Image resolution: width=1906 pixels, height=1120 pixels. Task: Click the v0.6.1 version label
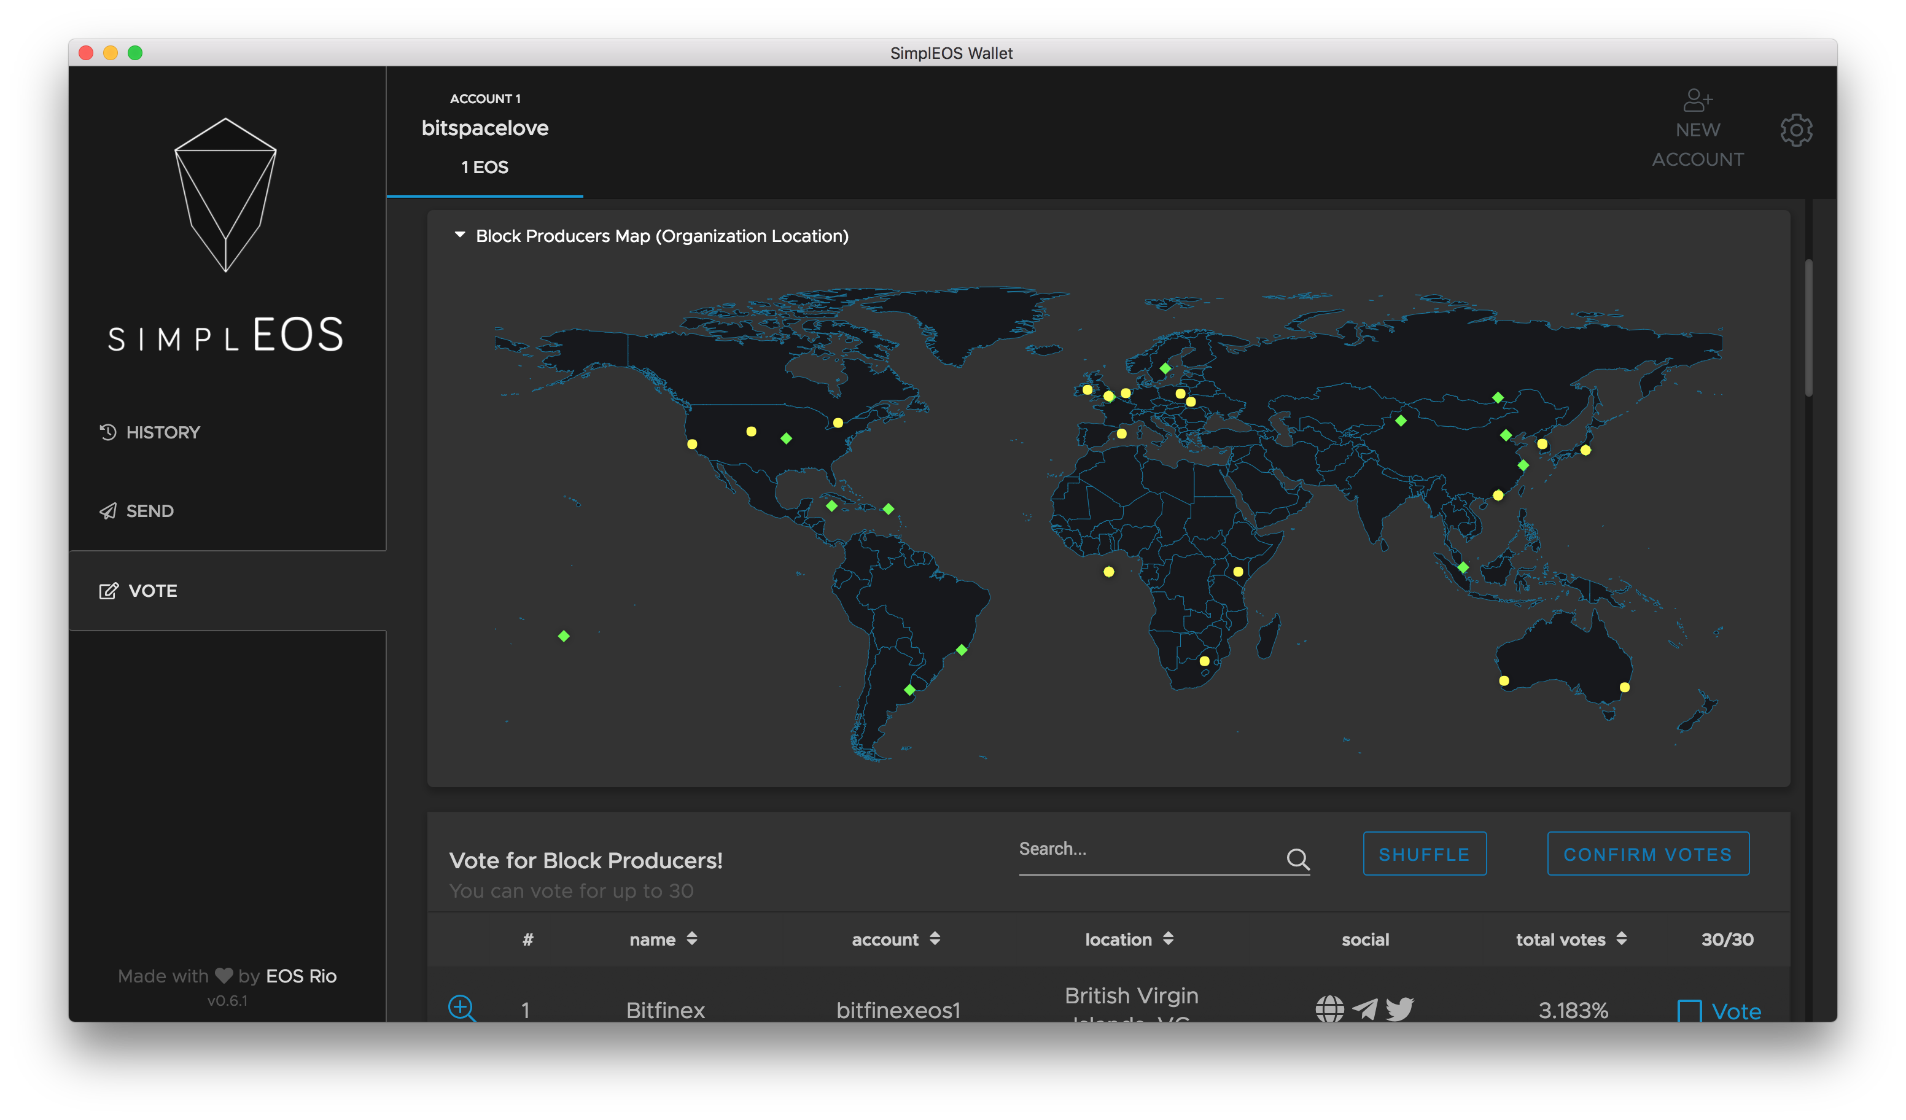click(x=227, y=1000)
